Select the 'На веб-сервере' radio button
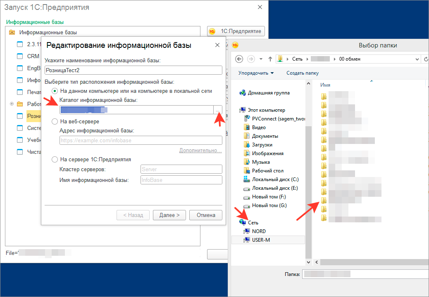This screenshot has height=297, width=429. pyautogui.click(x=55, y=121)
